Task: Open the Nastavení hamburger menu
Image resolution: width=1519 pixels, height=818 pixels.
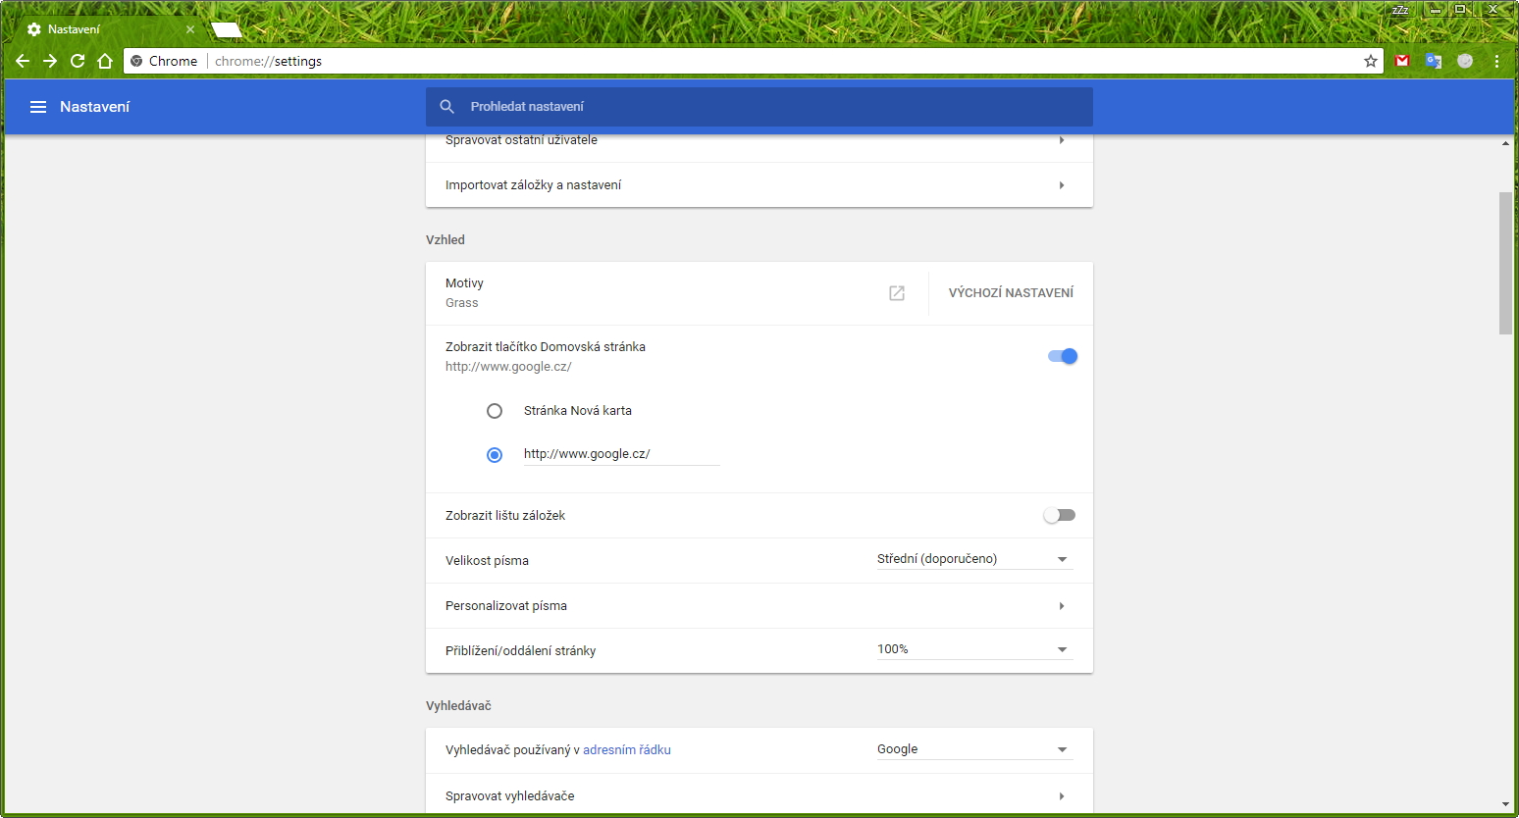Action: pyautogui.click(x=38, y=107)
